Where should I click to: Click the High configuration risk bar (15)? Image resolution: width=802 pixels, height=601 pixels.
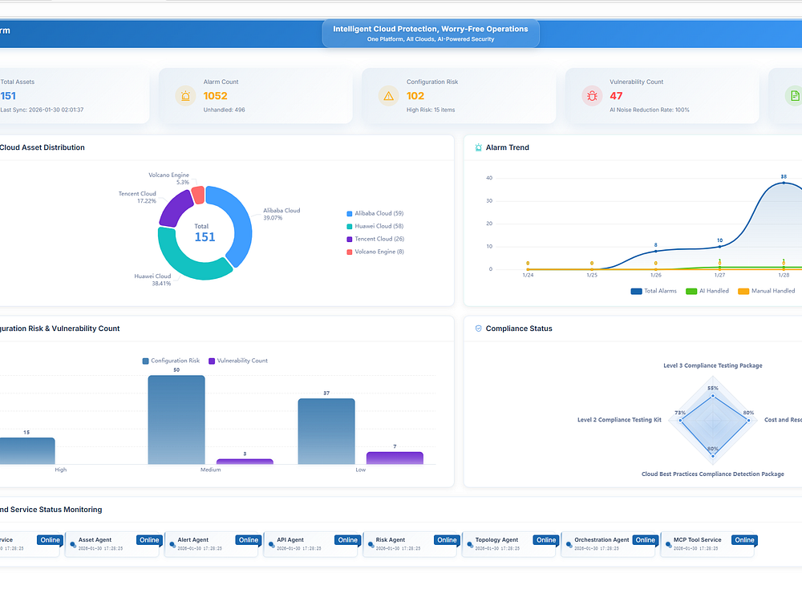pos(26,450)
